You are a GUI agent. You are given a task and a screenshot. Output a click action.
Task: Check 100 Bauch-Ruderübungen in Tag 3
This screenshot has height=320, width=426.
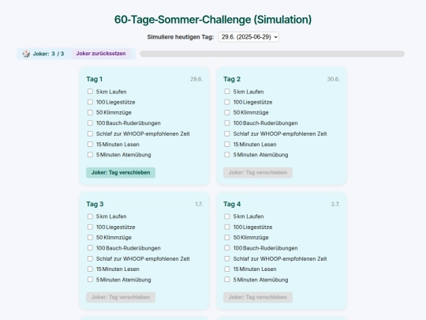click(x=90, y=248)
